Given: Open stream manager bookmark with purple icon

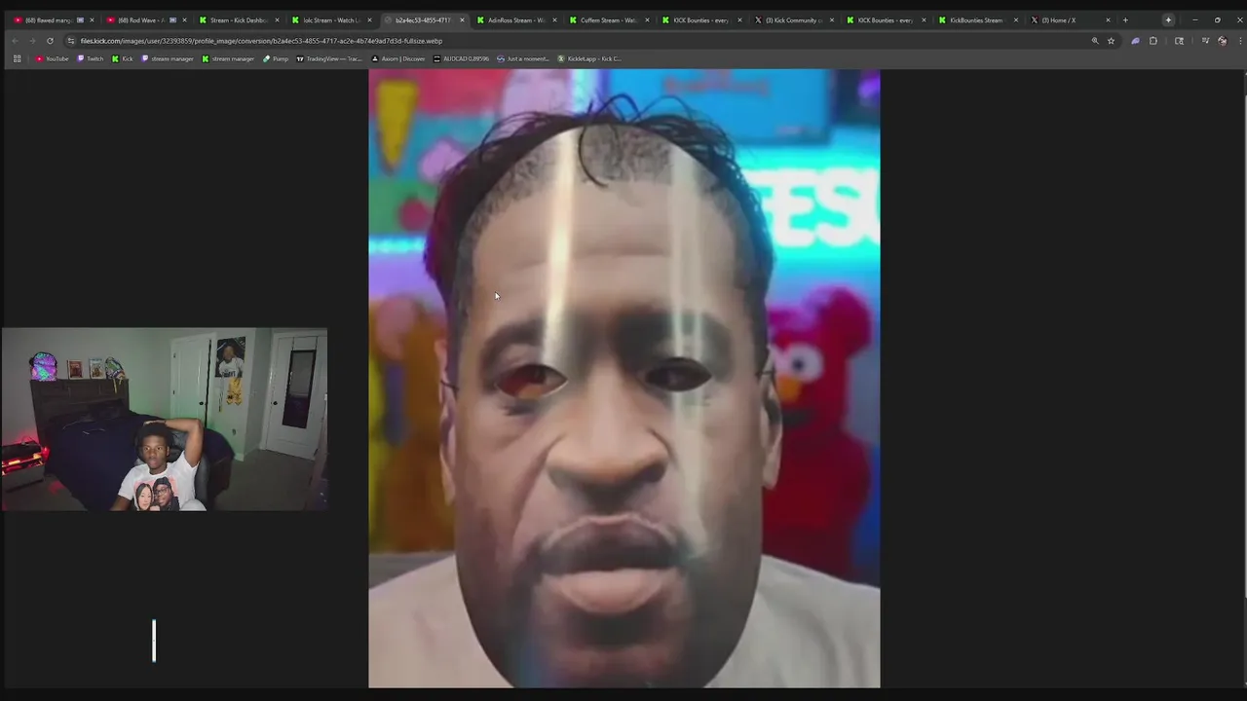Looking at the screenshot, I should (x=168, y=58).
